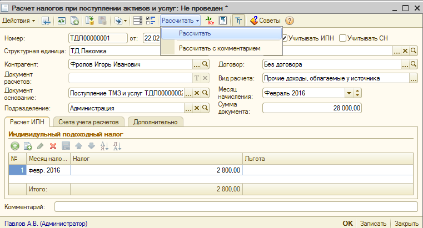The width and height of the screenshot is (423, 228).
Task: Click the copy document icon with green plus in the top toolbar
Action: coord(74,21)
